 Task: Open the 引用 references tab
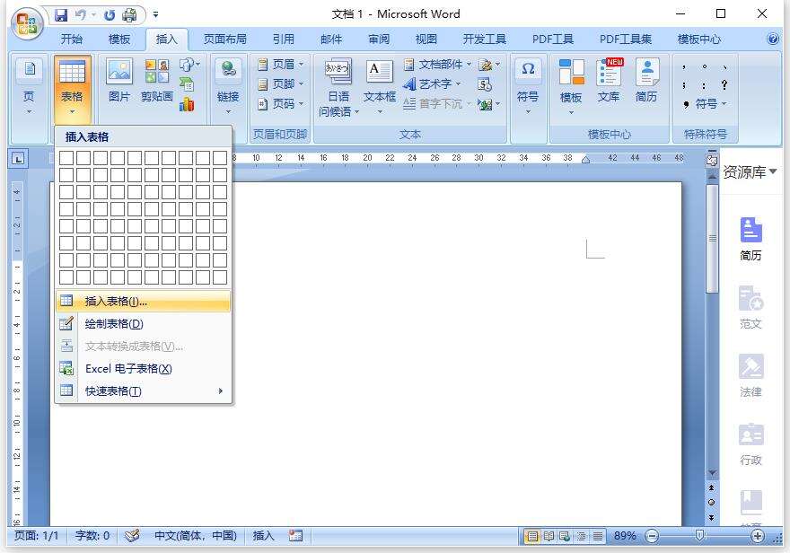pyautogui.click(x=284, y=39)
